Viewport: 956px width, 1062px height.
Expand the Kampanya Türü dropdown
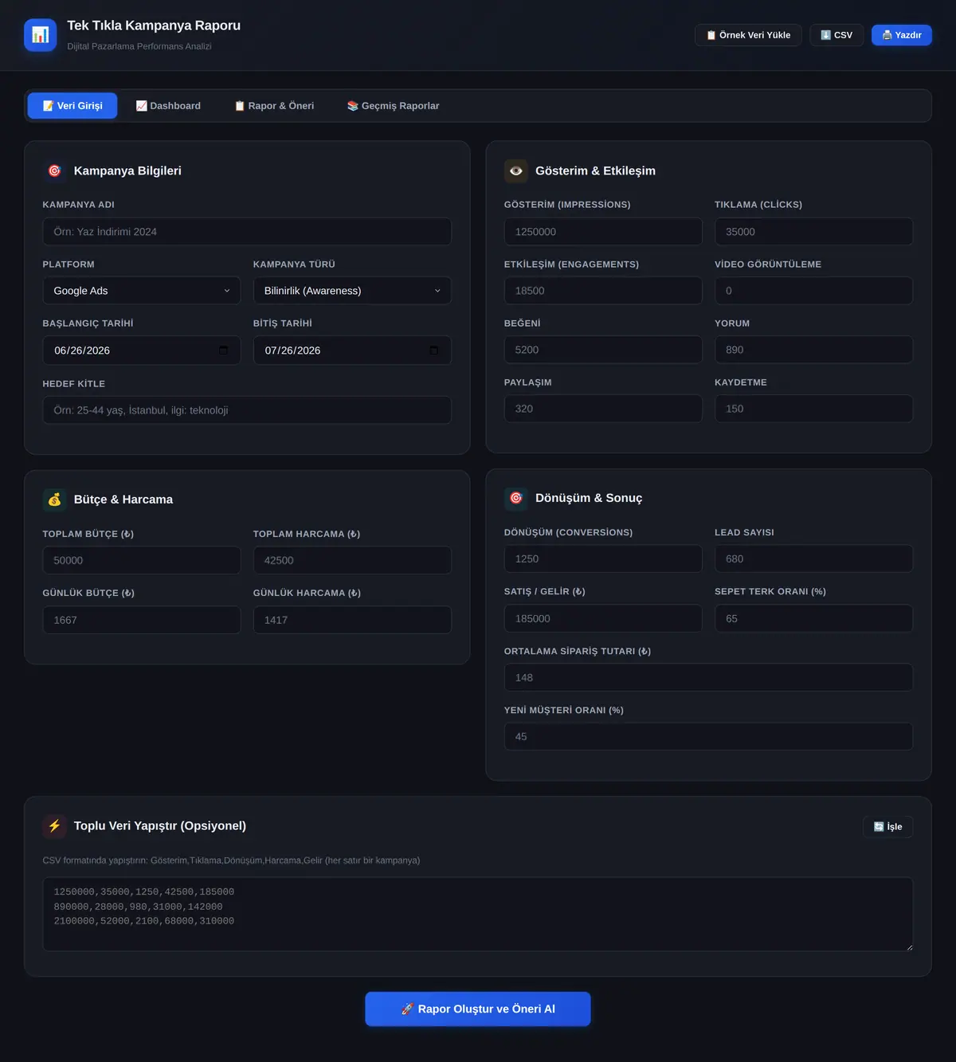click(x=352, y=291)
